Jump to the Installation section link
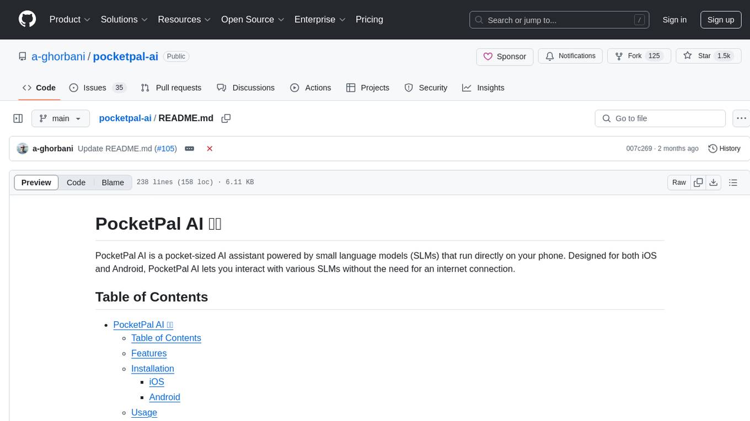This screenshot has width=750, height=421. click(x=153, y=369)
